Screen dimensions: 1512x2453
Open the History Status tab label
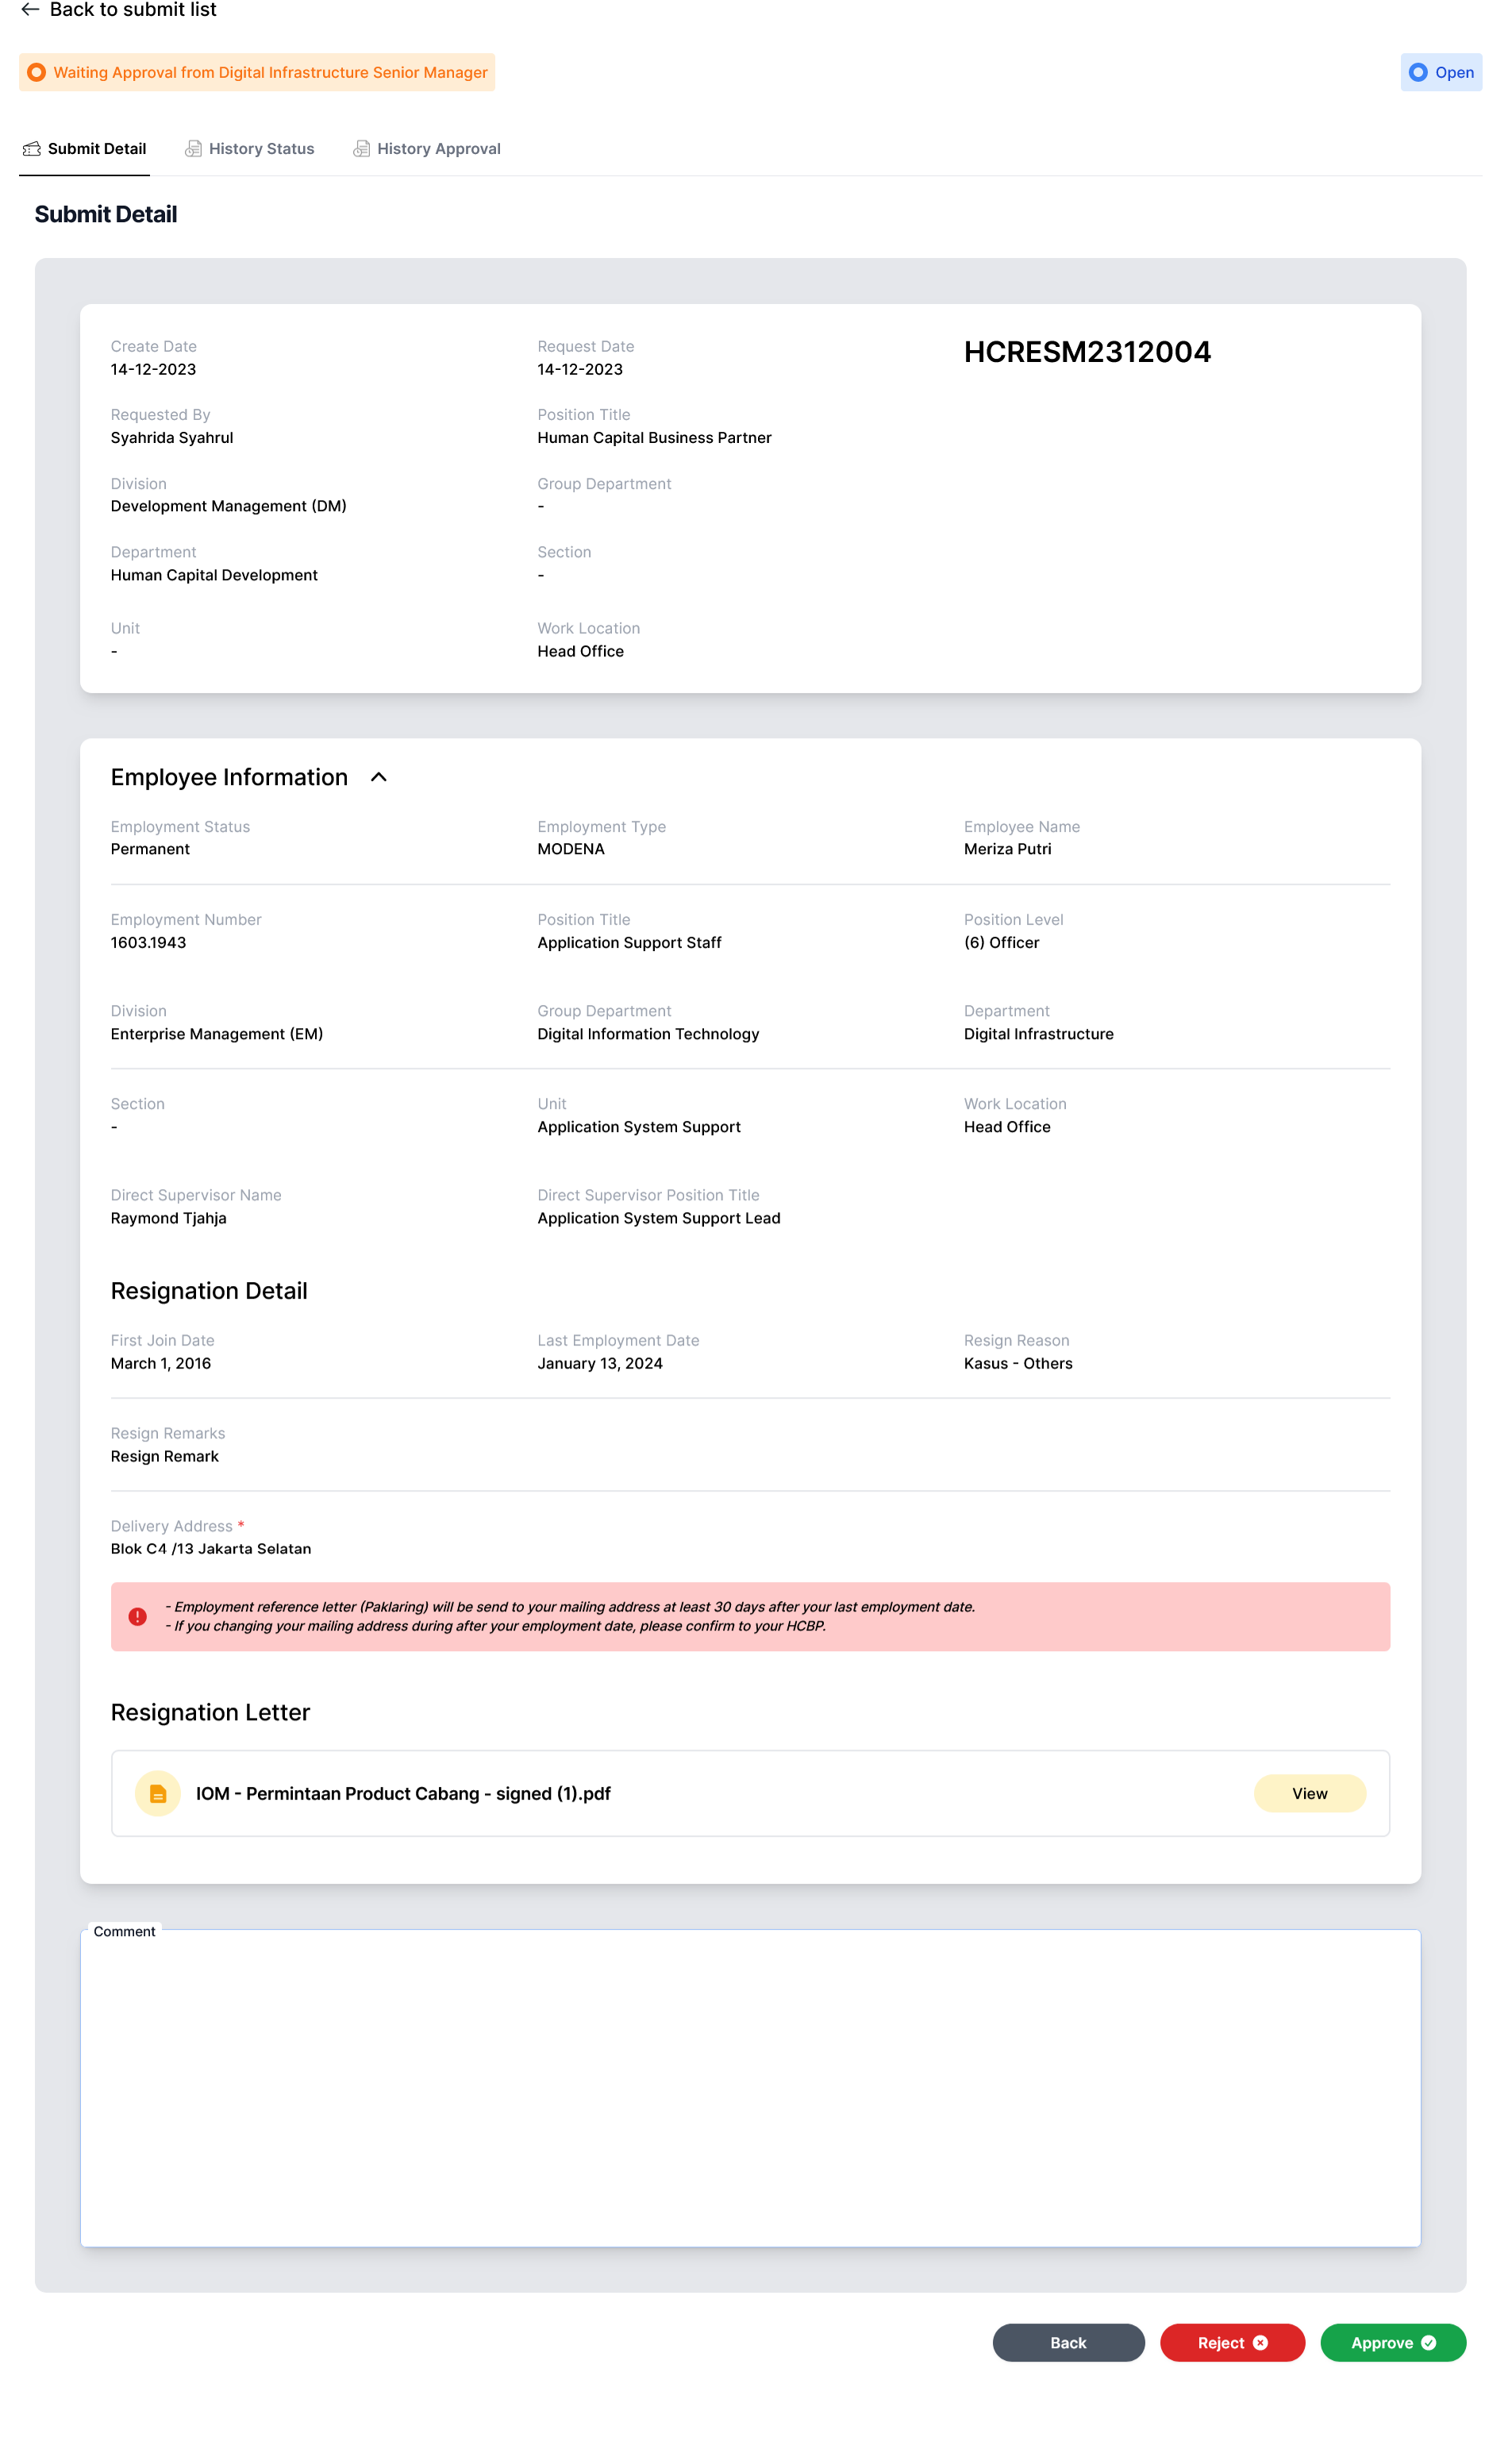pyautogui.click(x=261, y=149)
